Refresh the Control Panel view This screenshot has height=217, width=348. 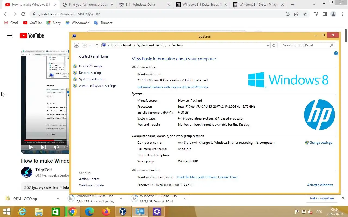pos(274,45)
